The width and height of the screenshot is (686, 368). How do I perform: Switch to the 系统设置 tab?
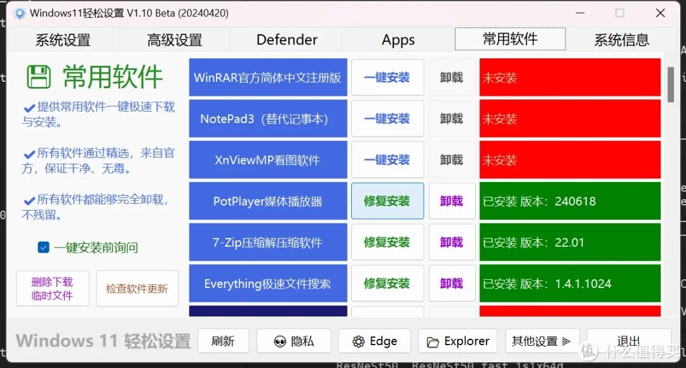click(x=63, y=40)
